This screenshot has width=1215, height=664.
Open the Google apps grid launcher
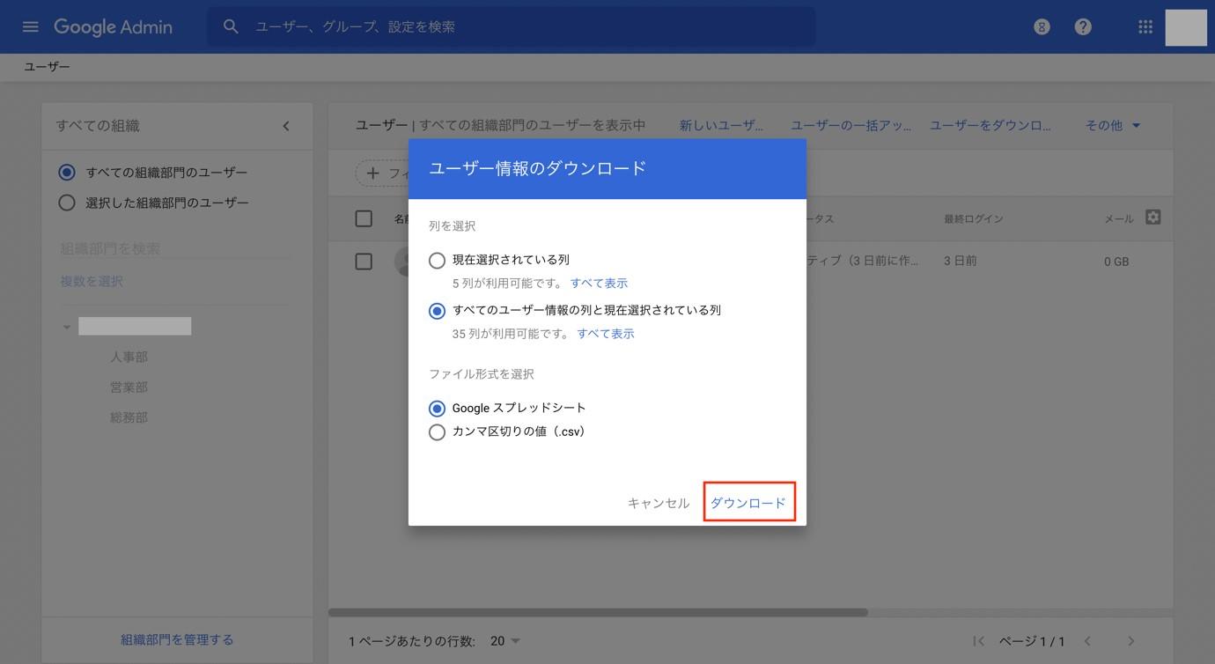click(1145, 26)
